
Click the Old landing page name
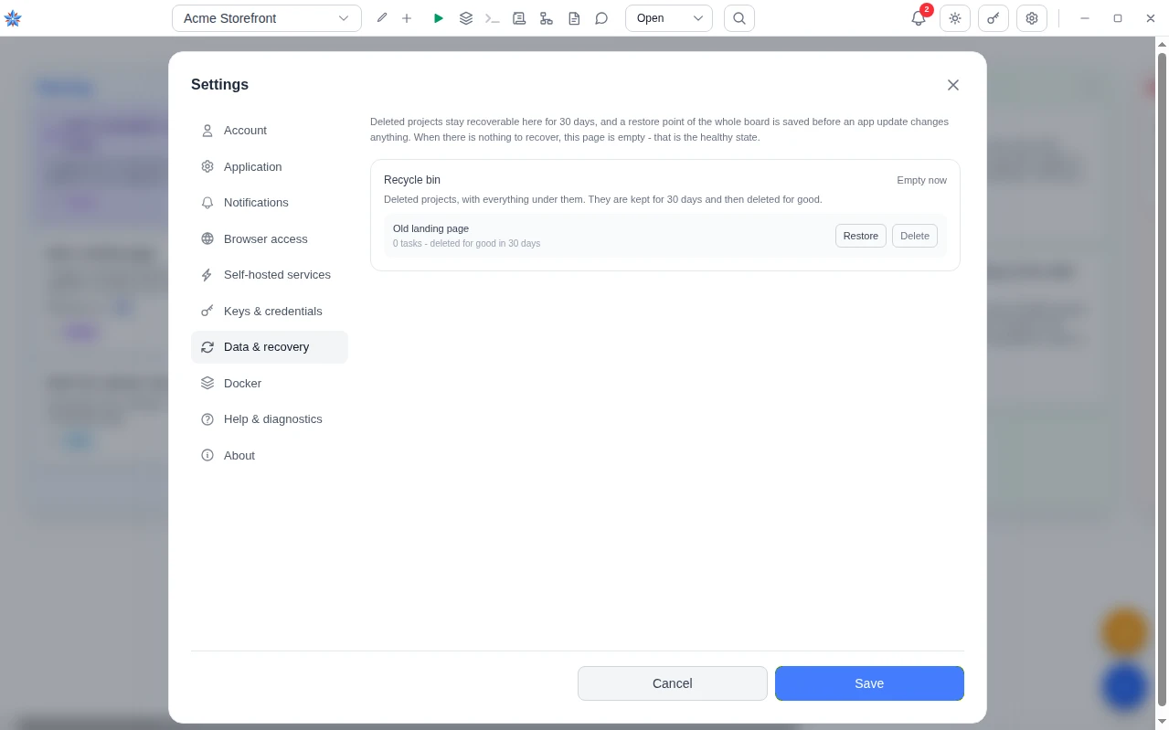tap(430, 228)
